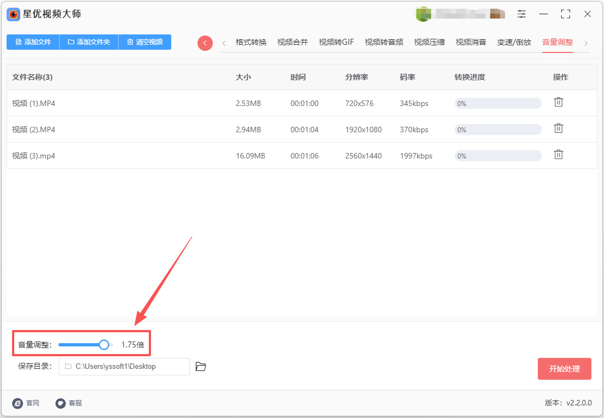Click the red circular back arrow
The width and height of the screenshot is (604, 418).
(x=205, y=43)
